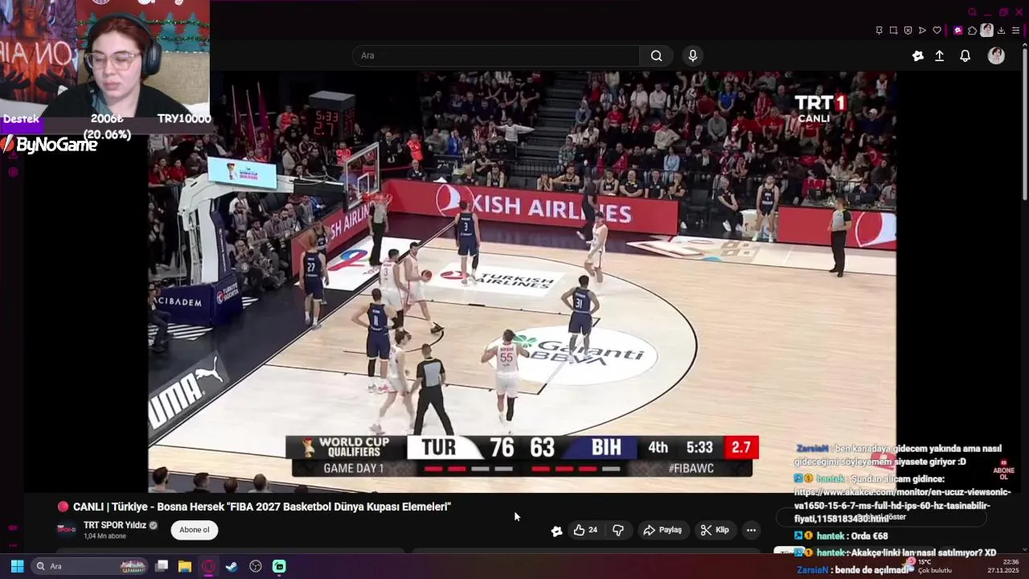This screenshot has height=579, width=1029.
Task: Click ZarsiaN 'bende de açılmadı' message
Action: [x=853, y=569]
